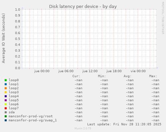
Task: Click the 'vie 00:00' time axis label
Action: point(138,71)
